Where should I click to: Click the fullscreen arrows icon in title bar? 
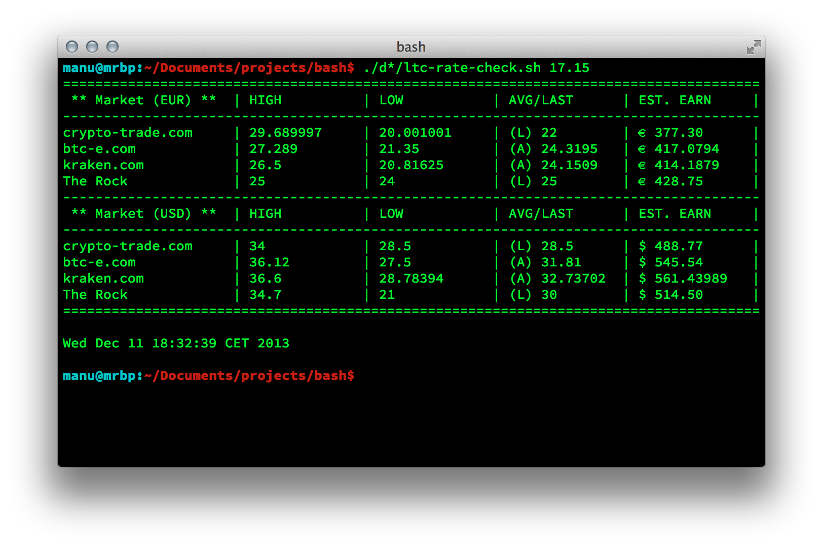(754, 47)
